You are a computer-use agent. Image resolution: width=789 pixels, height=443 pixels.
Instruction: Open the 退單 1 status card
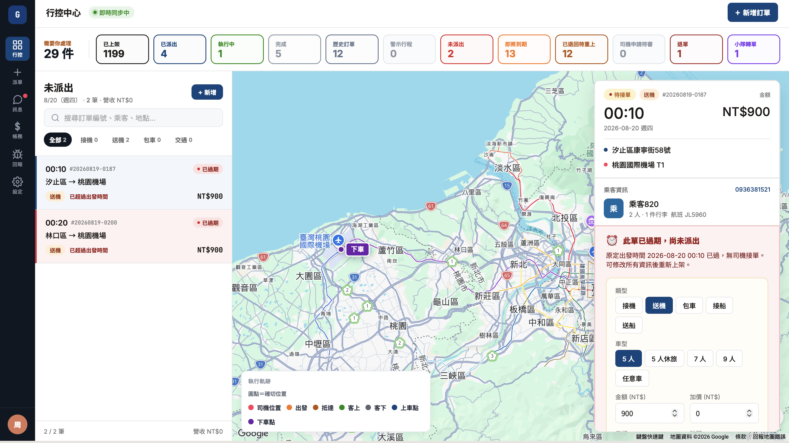click(x=696, y=49)
